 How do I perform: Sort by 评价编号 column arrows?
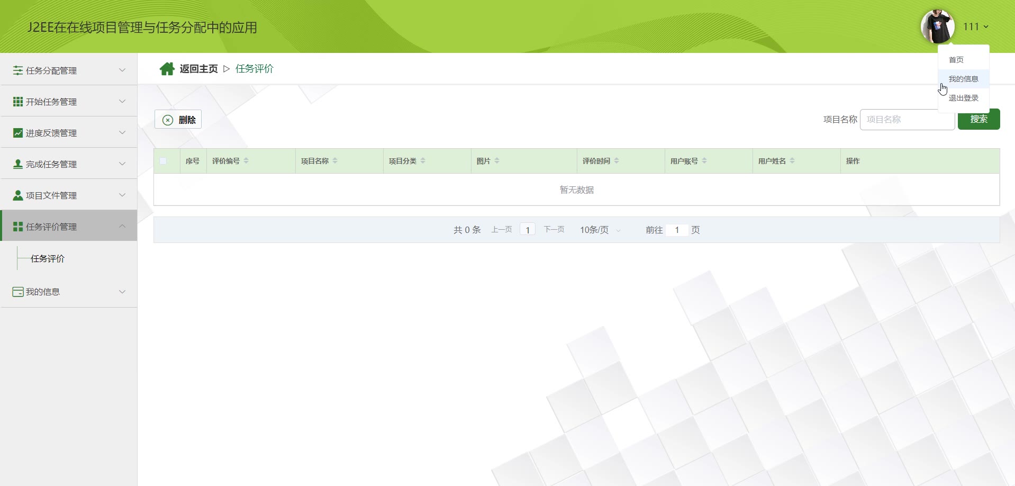(x=246, y=160)
